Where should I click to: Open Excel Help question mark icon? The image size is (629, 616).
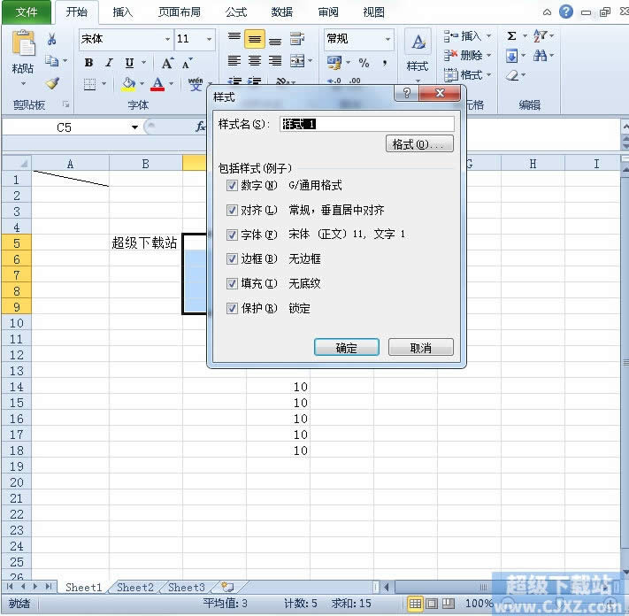coord(565,12)
